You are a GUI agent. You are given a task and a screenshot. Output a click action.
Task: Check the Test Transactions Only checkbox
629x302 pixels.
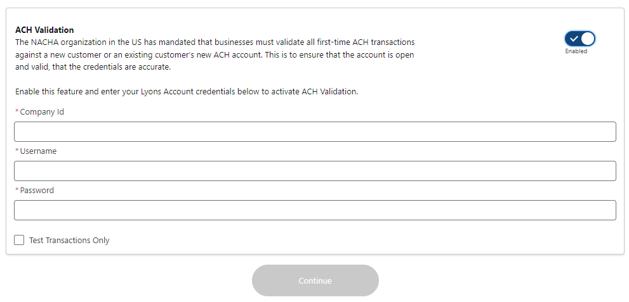tap(19, 240)
